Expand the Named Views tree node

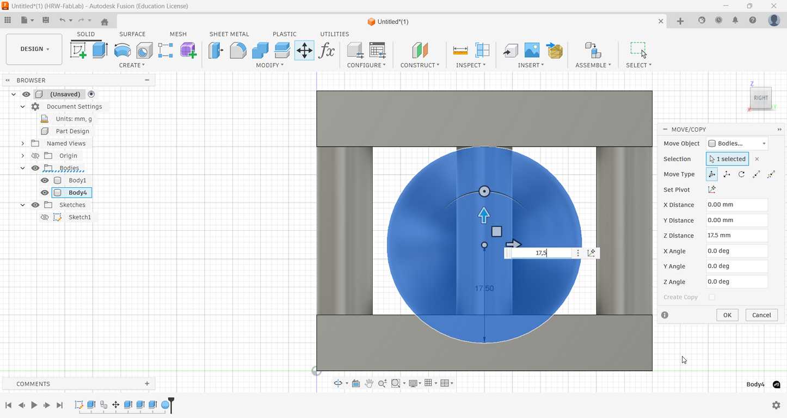click(22, 144)
